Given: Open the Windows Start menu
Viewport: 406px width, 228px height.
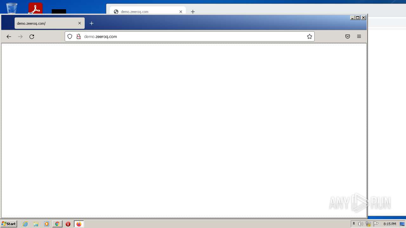Looking at the screenshot, I should pyautogui.click(x=9, y=224).
